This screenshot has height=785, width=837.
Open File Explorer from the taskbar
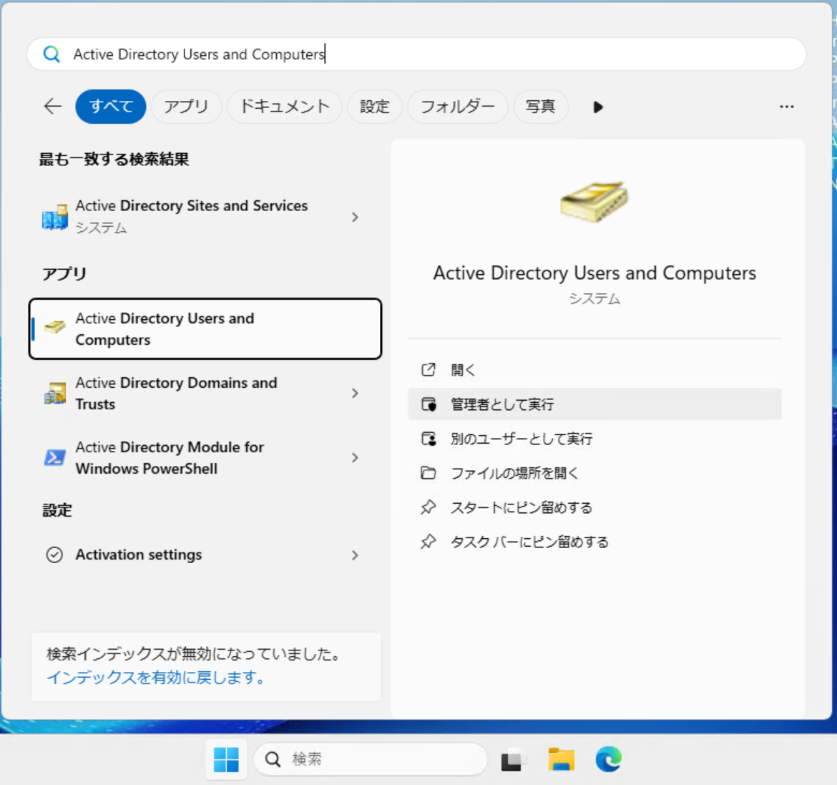[561, 759]
